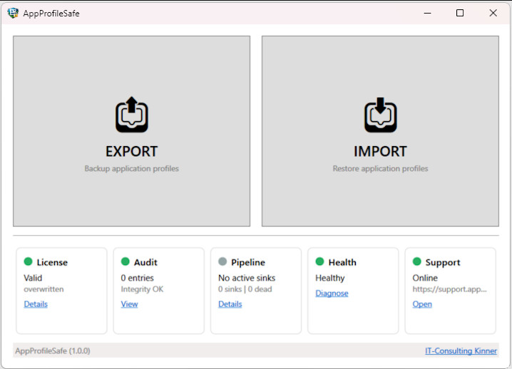512x369 pixels.
Task: Click the Health card title
Action: click(342, 263)
